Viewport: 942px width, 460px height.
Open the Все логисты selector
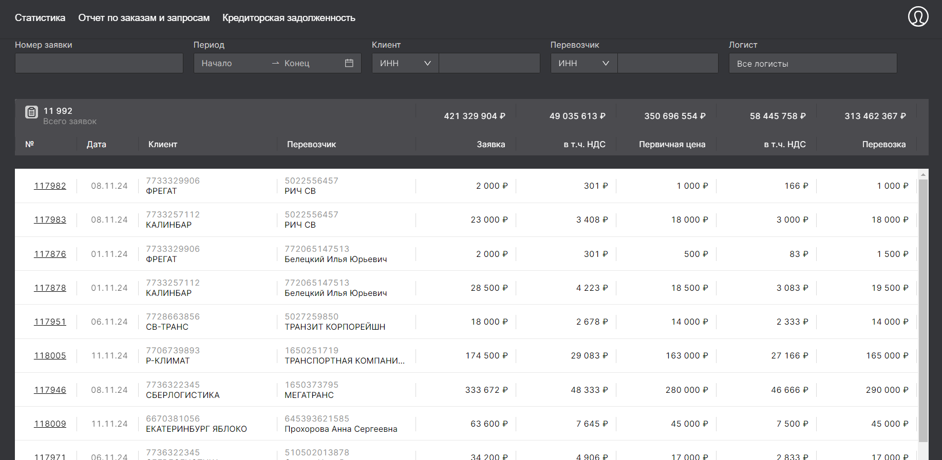coord(813,63)
